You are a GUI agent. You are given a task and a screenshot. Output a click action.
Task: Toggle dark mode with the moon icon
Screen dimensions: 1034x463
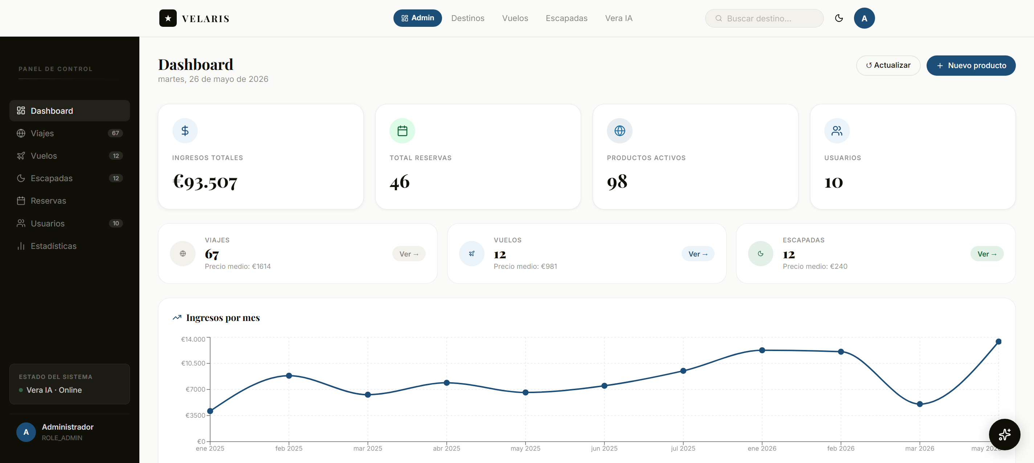(838, 18)
